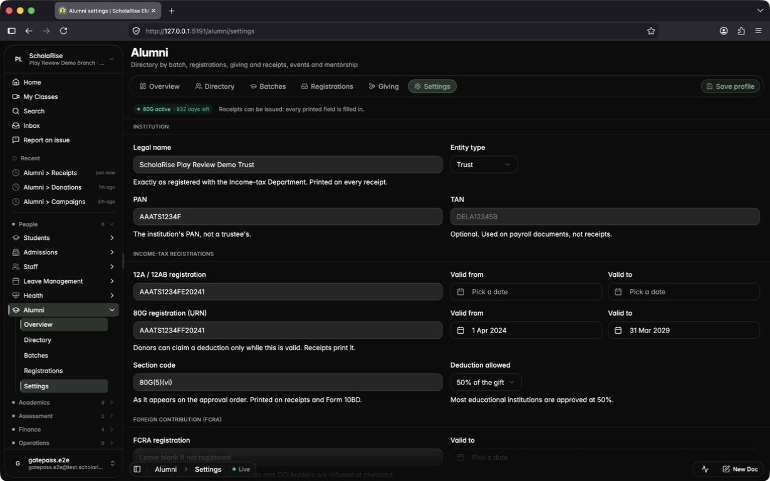Open the Entity type Trust dropdown
Viewport: 770px width, 481px height.
(x=484, y=165)
